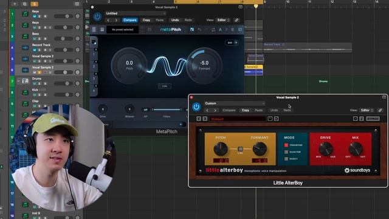Mute the Keys track number 1
389x219 pixels.
tap(35, 16)
